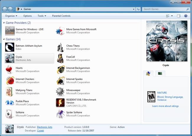Open the Tools dropdown menu

pyautogui.click(x=42, y=16)
